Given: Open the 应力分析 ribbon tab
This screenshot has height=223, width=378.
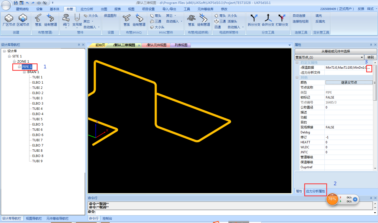Looking at the screenshot, I should (87, 9).
